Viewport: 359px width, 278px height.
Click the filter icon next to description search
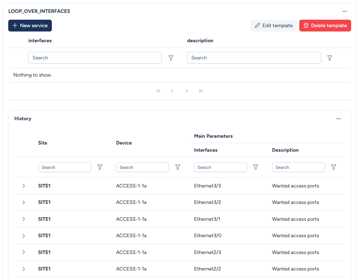[330, 58]
